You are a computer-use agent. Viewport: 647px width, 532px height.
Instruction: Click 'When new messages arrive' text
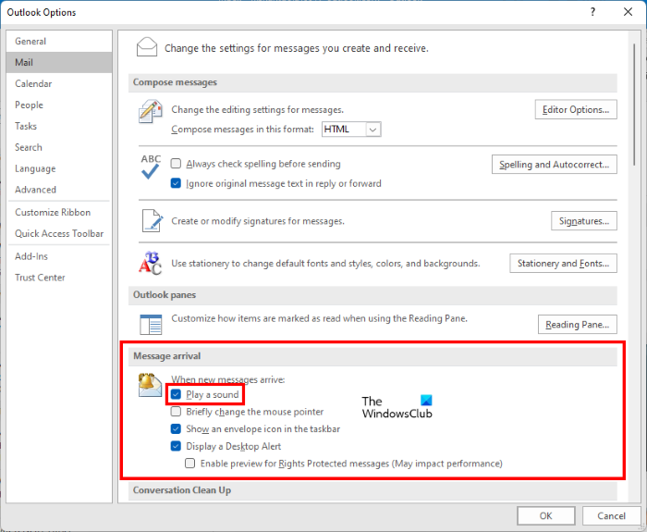point(227,379)
